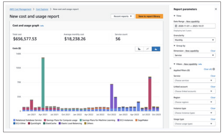Click Savings Plans for Compute usage legend swatch
Screen dimensions: 222x134
pos(45,120)
